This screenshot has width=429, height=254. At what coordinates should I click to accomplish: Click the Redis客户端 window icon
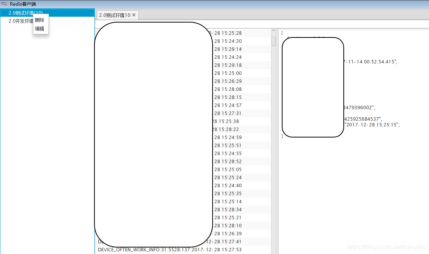click(4, 4)
